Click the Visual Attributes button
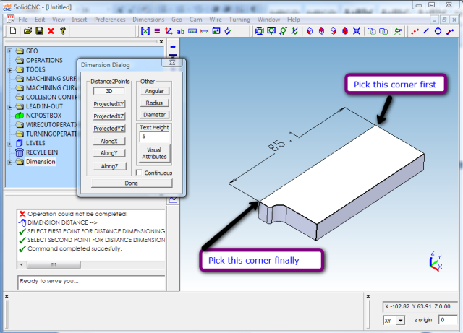 pos(155,152)
